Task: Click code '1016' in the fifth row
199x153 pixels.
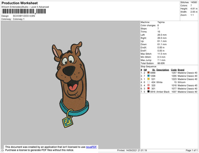Action: click(x=174, y=85)
